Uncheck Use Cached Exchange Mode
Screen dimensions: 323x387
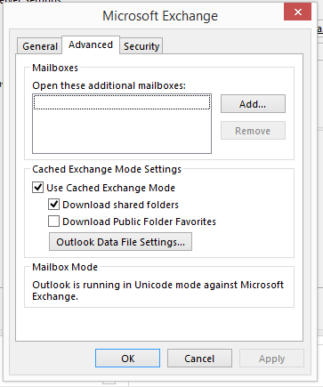[x=37, y=188]
